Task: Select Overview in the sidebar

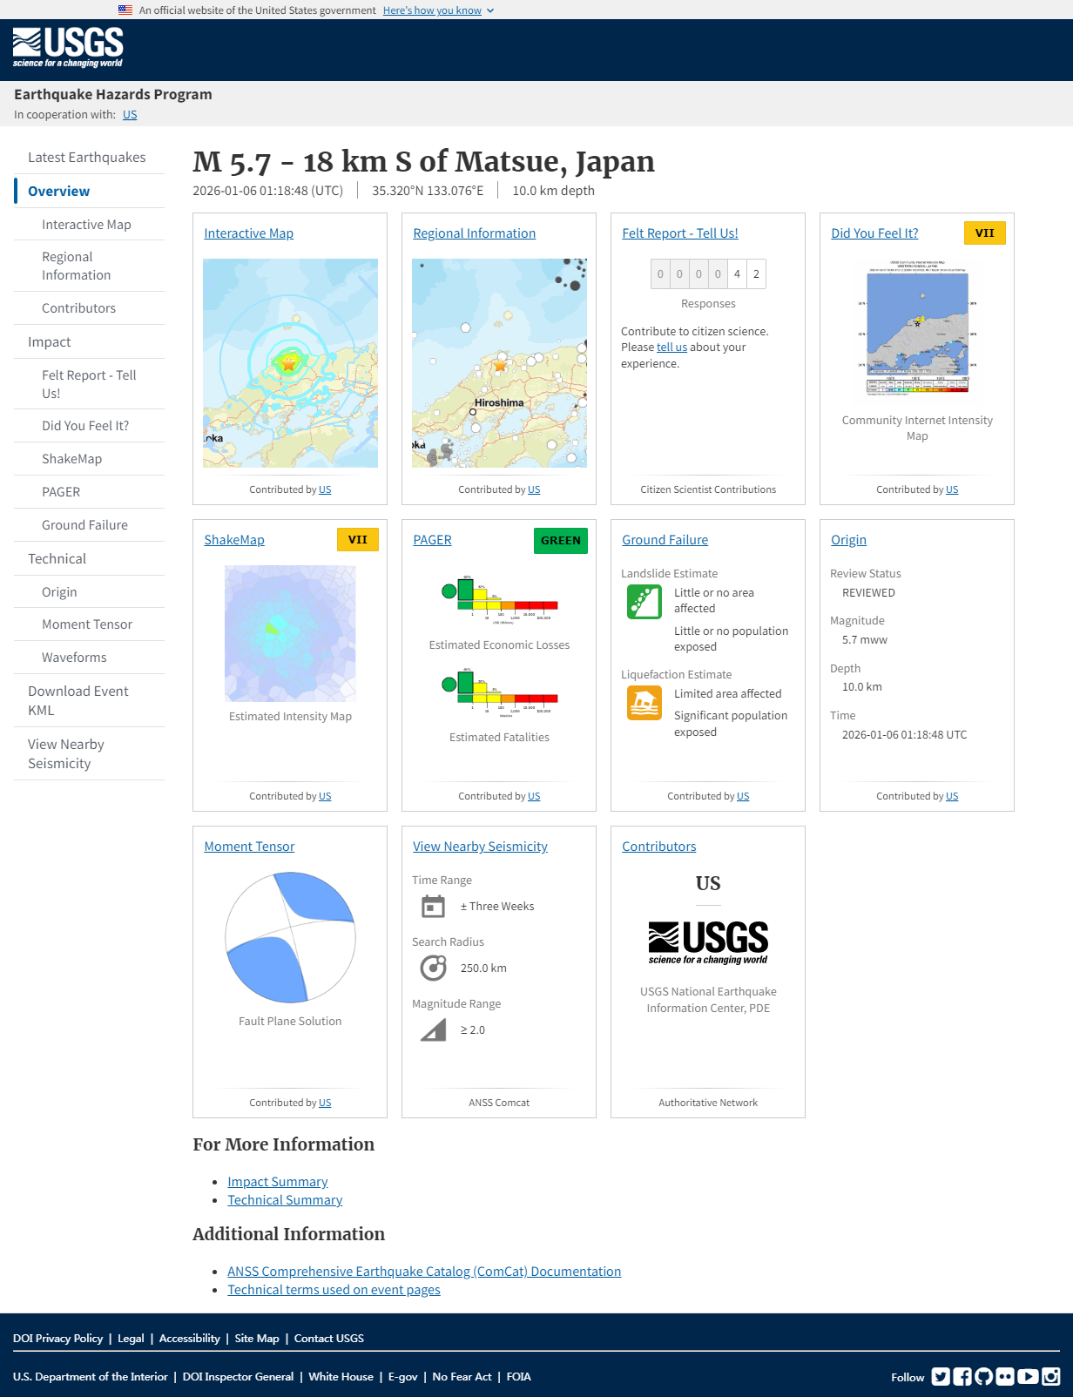Action: pyautogui.click(x=90, y=192)
